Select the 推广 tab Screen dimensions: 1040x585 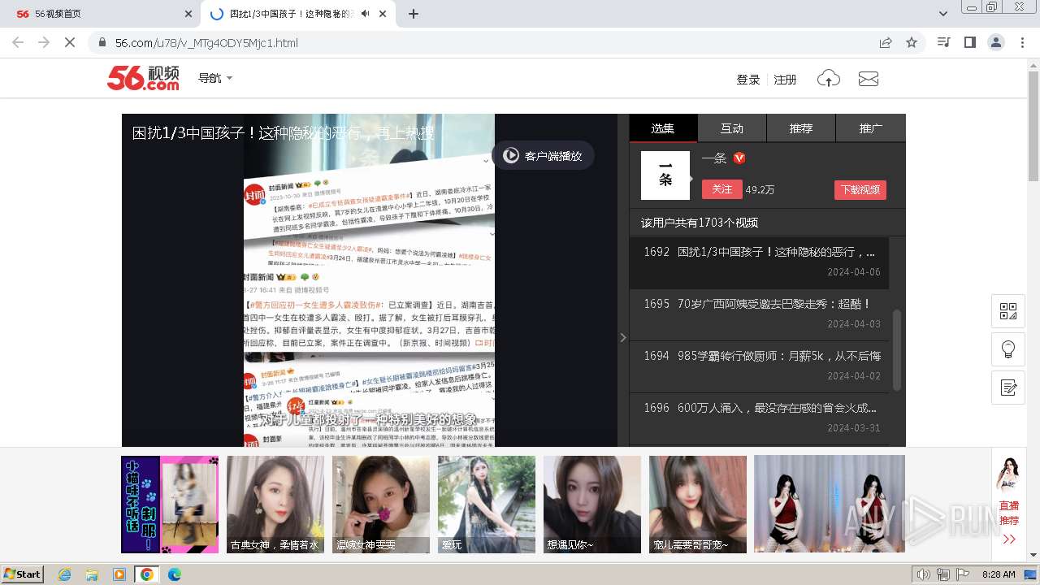pyautogui.click(x=871, y=128)
